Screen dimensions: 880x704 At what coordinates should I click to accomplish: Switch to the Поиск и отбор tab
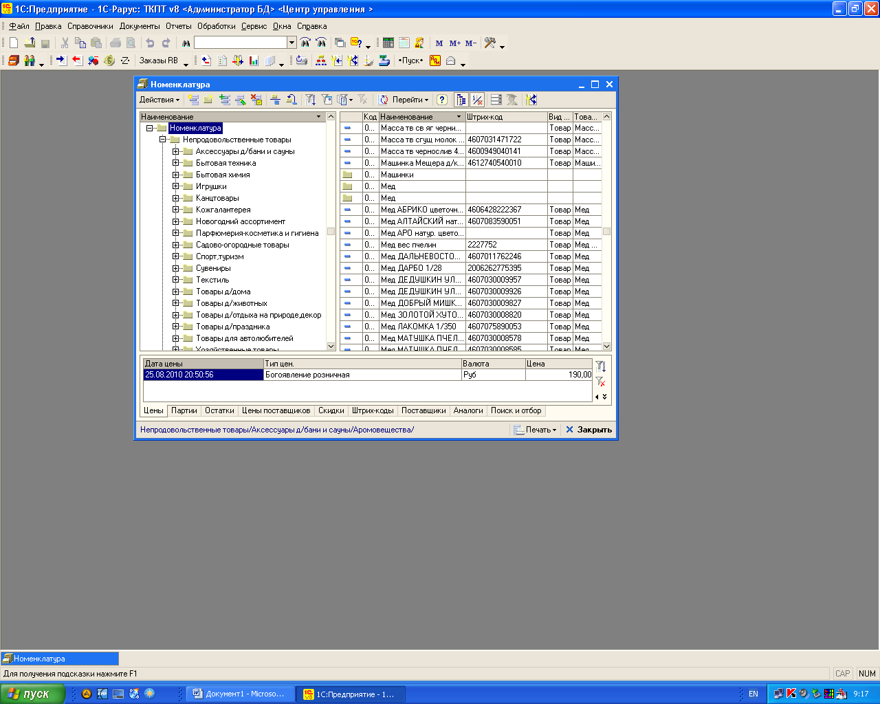pos(516,410)
